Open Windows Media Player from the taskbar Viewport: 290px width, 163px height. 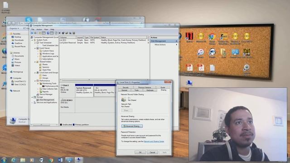click(32, 160)
